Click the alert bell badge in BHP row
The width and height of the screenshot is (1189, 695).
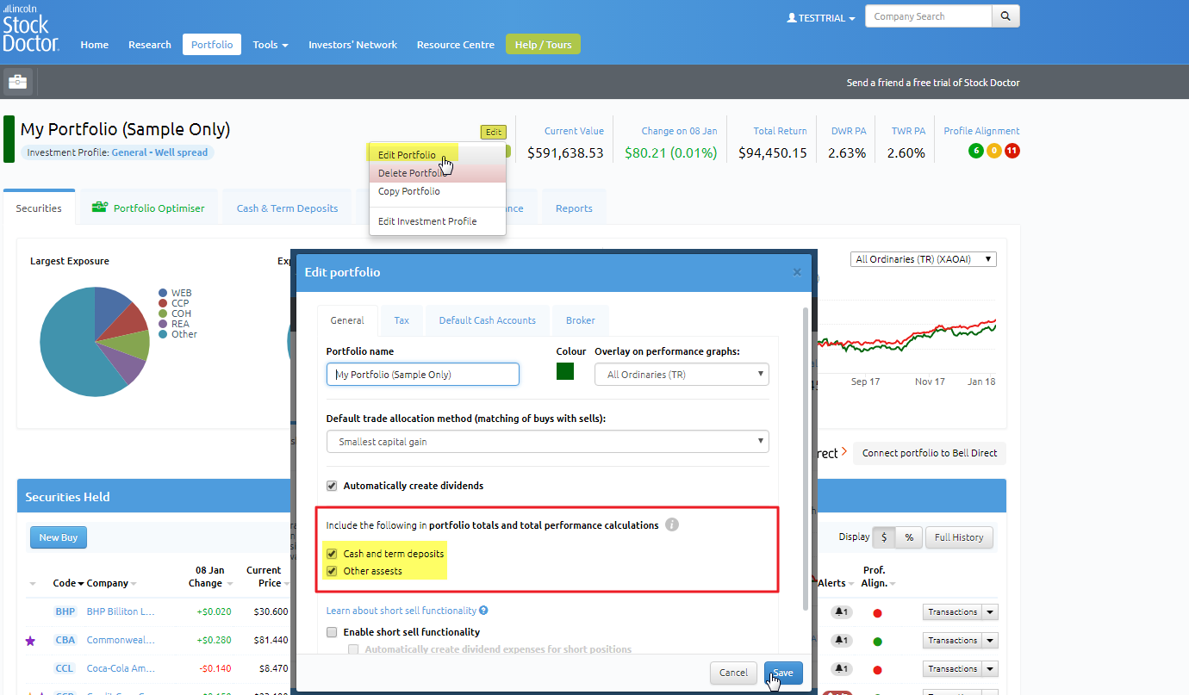[x=841, y=612]
